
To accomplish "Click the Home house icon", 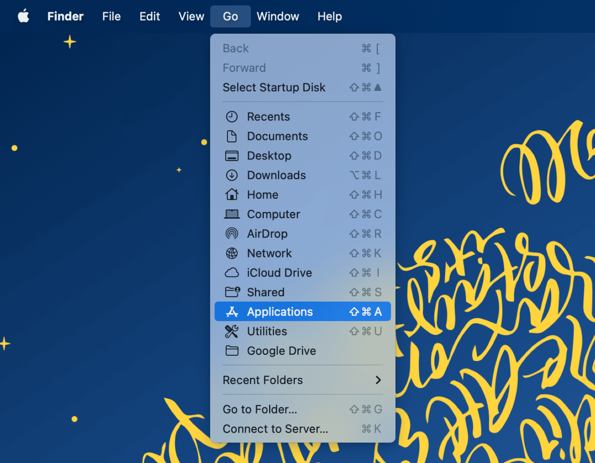I will click(x=231, y=195).
